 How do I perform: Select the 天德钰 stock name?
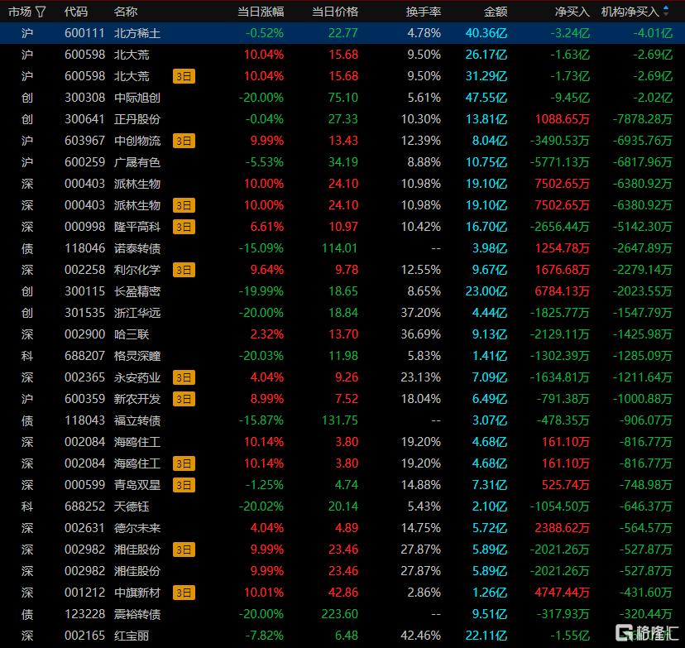[132, 506]
